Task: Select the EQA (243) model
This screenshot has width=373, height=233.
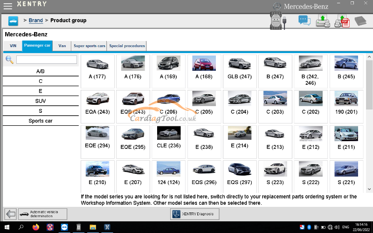Action: (x=97, y=107)
